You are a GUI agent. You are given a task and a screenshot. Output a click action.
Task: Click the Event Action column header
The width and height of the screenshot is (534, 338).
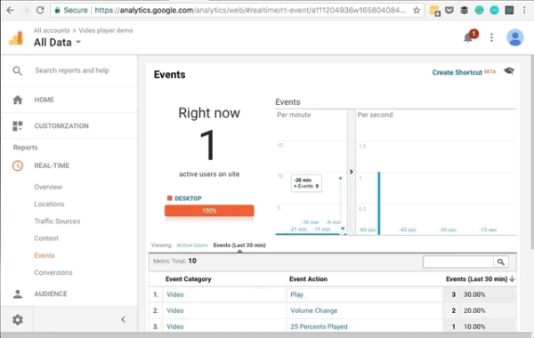(308, 279)
